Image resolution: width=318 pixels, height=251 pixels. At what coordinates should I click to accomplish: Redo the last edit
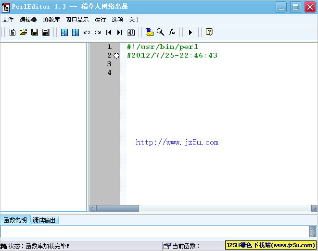point(98,32)
